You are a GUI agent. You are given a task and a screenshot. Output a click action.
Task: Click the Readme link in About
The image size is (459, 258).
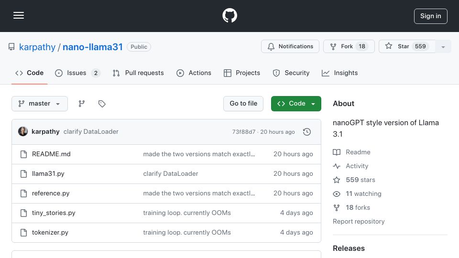pos(351,152)
